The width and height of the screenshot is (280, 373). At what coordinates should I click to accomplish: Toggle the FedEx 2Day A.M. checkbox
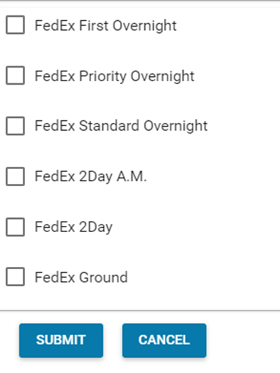[15, 176]
